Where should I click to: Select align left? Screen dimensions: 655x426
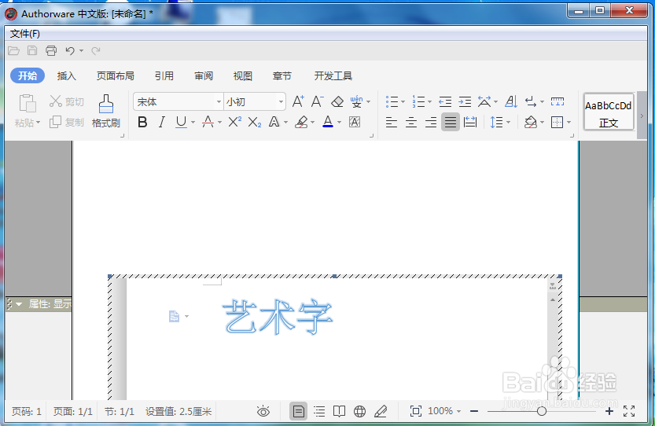(392, 123)
